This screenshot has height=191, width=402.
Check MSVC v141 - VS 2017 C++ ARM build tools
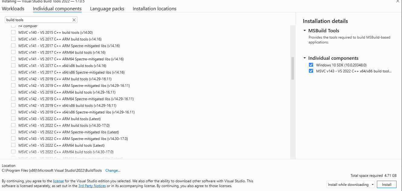pos(13,39)
